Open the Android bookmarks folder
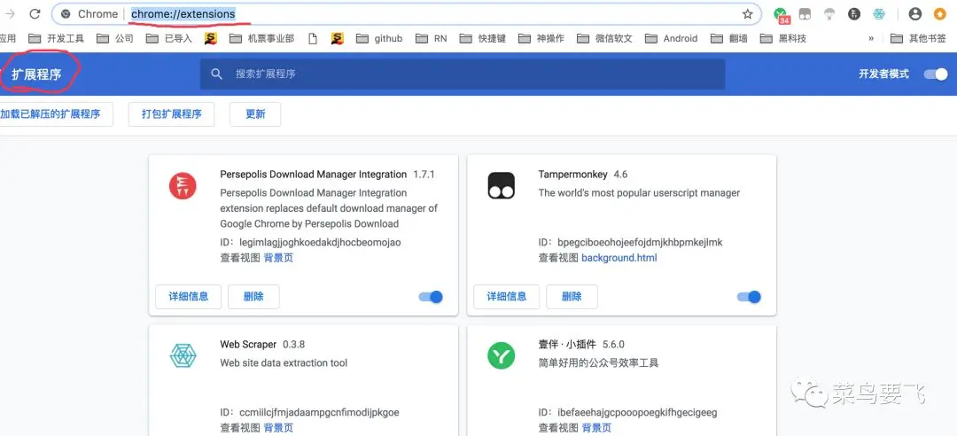This screenshot has height=436, width=957. pos(671,38)
